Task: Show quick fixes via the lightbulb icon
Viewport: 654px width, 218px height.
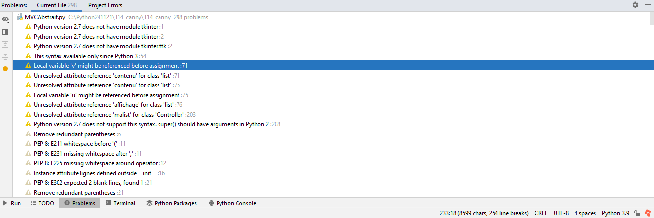Action: 5,70
